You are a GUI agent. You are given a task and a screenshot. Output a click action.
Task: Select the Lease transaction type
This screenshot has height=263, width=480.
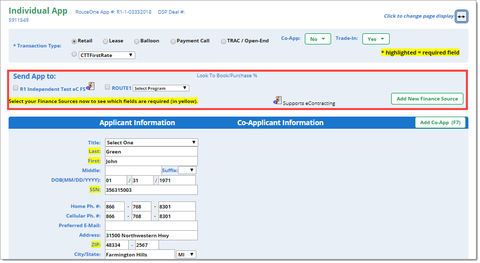point(105,41)
